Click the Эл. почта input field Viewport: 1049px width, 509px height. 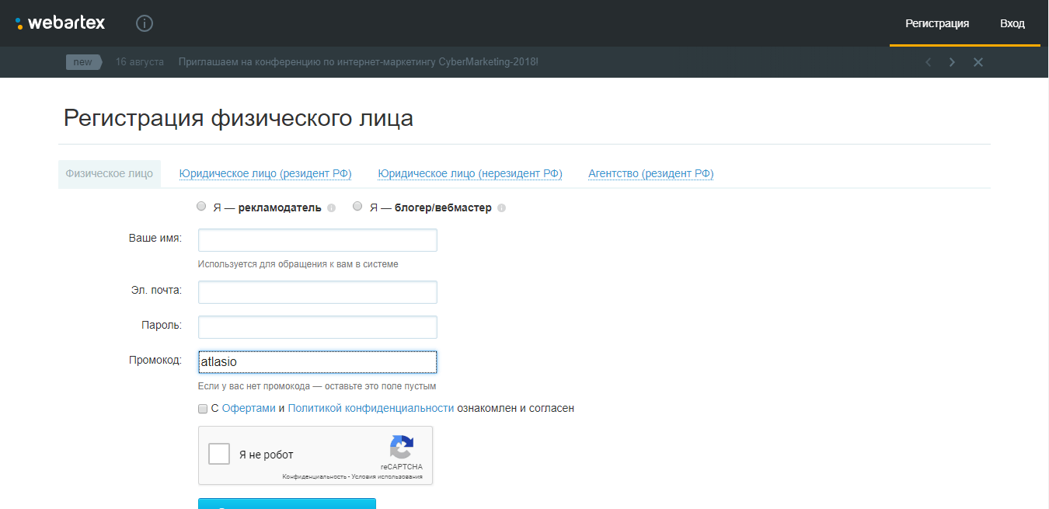tap(318, 292)
